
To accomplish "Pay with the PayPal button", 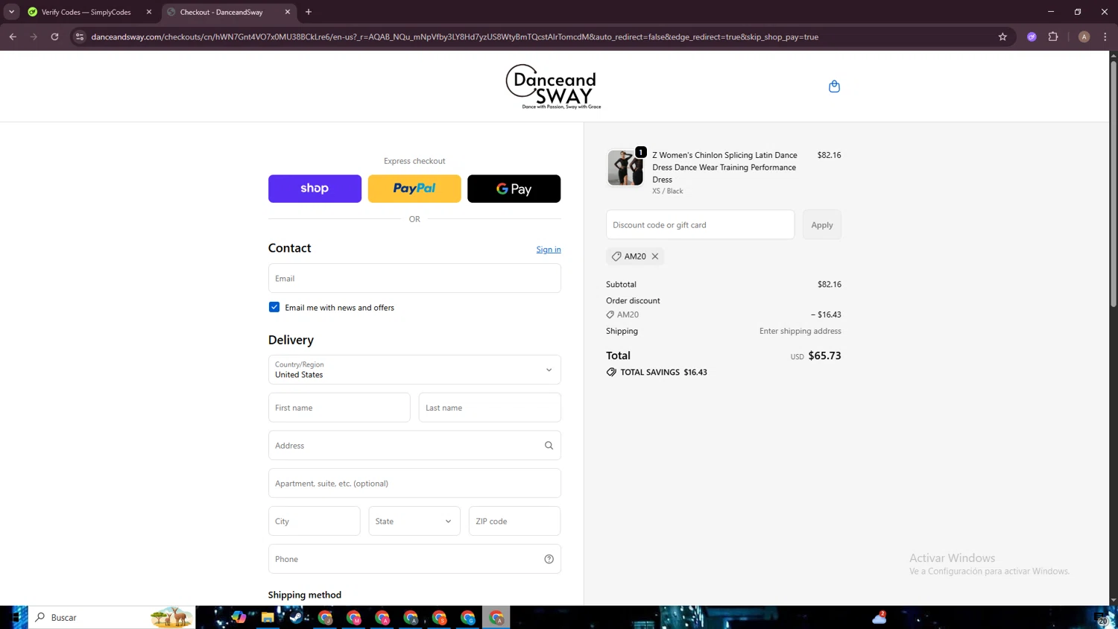I will pyautogui.click(x=414, y=189).
